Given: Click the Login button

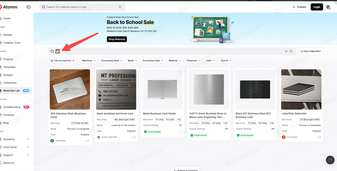Looking at the screenshot, I should [x=317, y=7].
